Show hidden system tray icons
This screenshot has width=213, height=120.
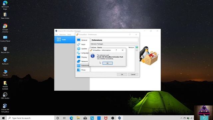click(181, 118)
